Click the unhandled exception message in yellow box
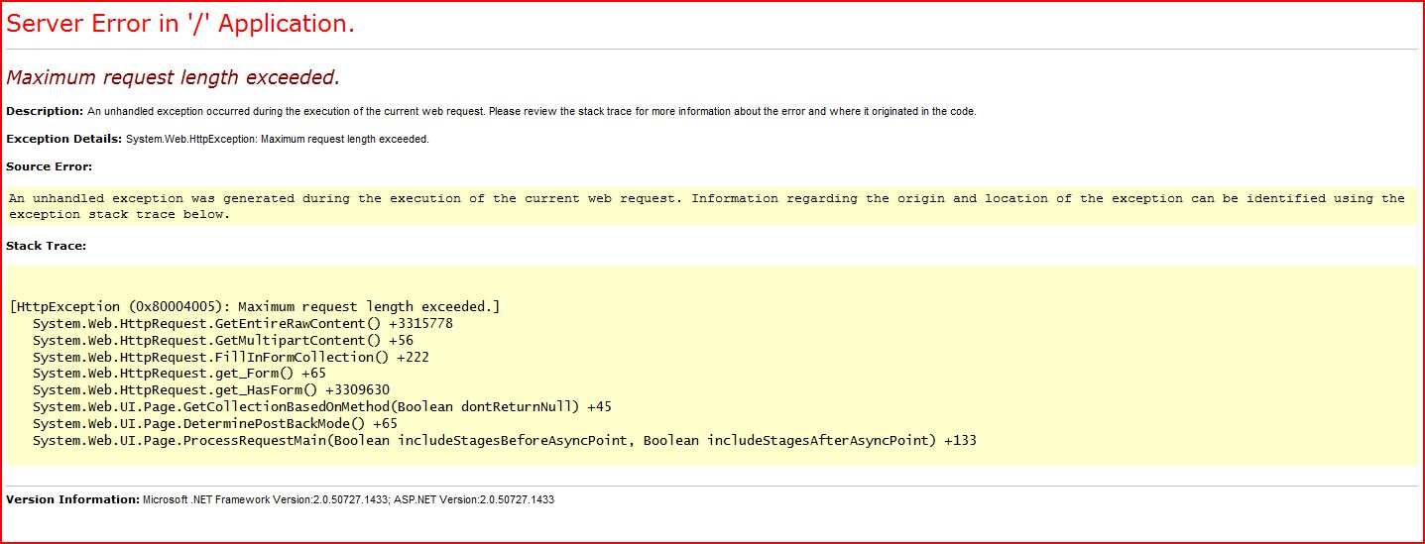 [x=706, y=206]
